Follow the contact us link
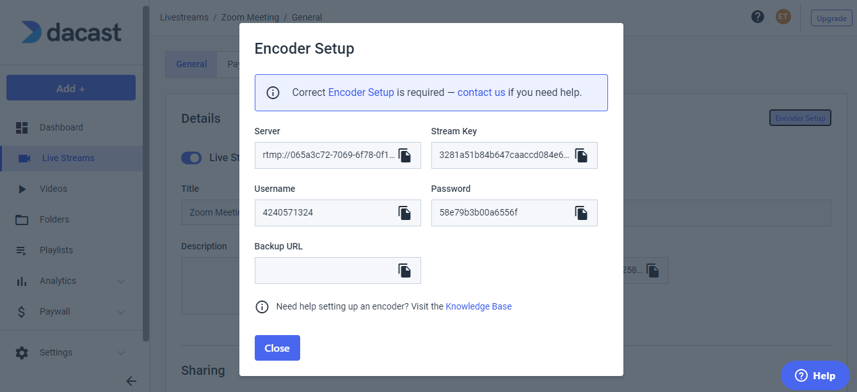This screenshot has height=392, width=857. (481, 92)
